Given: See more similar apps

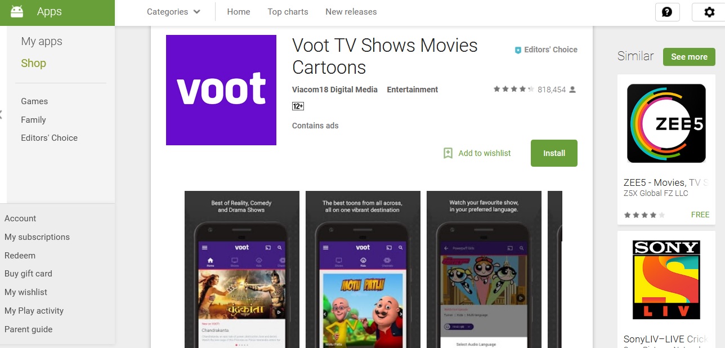Looking at the screenshot, I should click(x=689, y=57).
